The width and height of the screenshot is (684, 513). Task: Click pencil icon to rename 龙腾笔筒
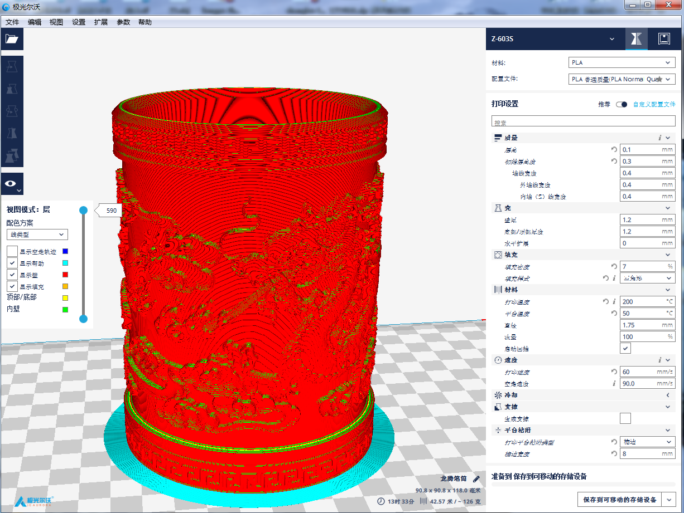pos(476,478)
